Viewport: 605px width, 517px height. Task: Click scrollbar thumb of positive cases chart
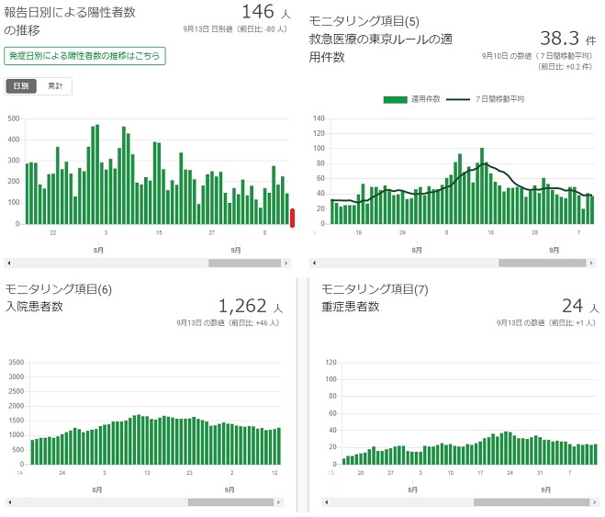click(x=246, y=263)
